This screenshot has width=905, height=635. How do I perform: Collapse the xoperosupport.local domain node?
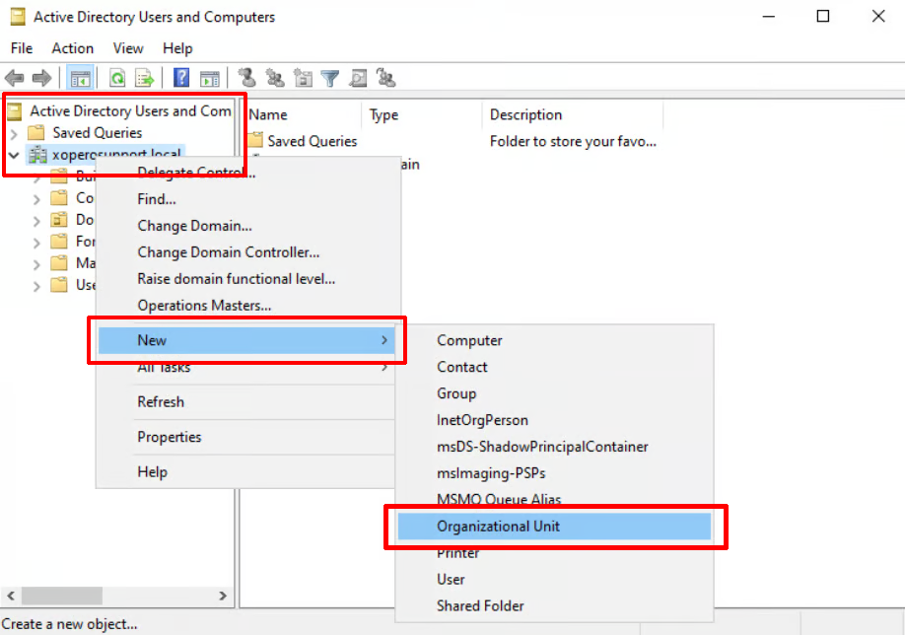(14, 155)
